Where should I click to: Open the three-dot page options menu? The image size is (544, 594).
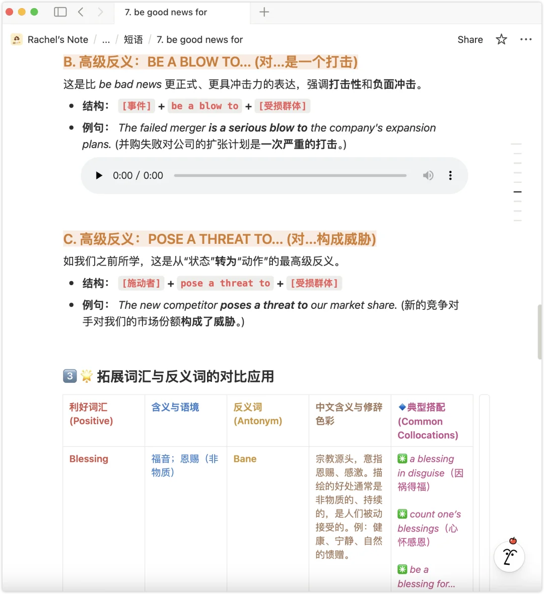click(526, 39)
